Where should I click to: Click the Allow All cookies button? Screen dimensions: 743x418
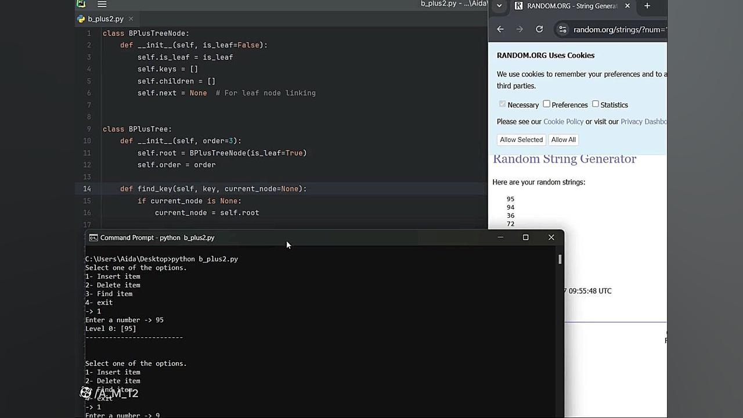(x=563, y=139)
